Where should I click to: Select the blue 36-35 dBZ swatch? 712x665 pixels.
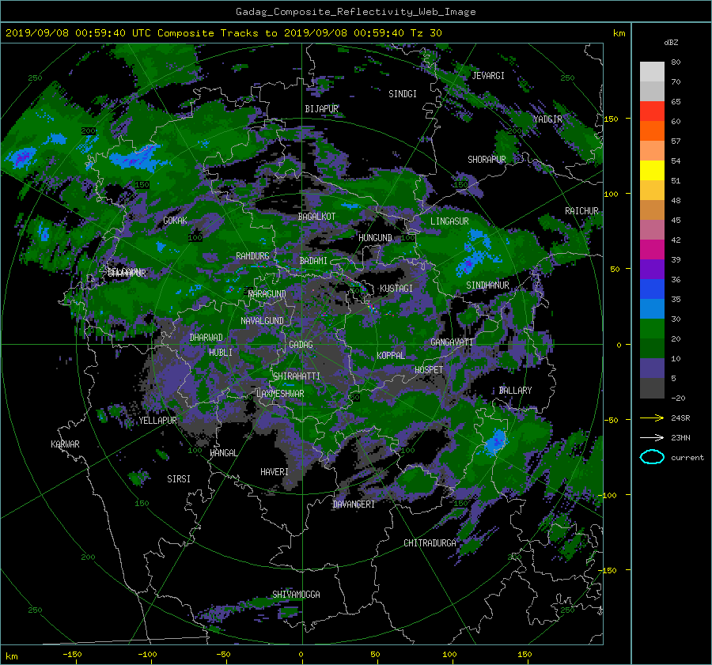pos(652,289)
